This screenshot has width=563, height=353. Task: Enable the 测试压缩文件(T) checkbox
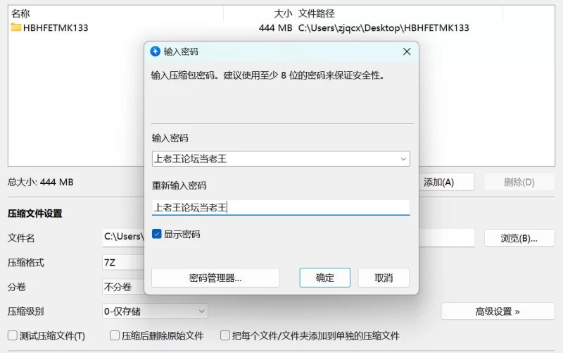pyautogui.click(x=13, y=336)
